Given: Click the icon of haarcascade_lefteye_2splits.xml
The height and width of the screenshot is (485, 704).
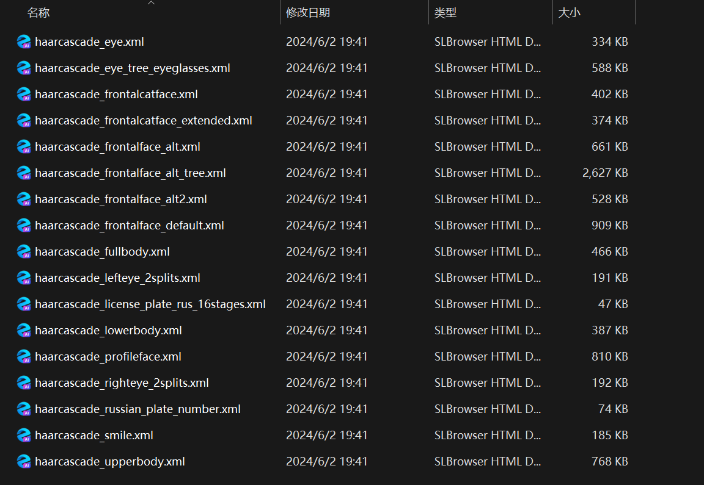Looking at the screenshot, I should (24, 278).
